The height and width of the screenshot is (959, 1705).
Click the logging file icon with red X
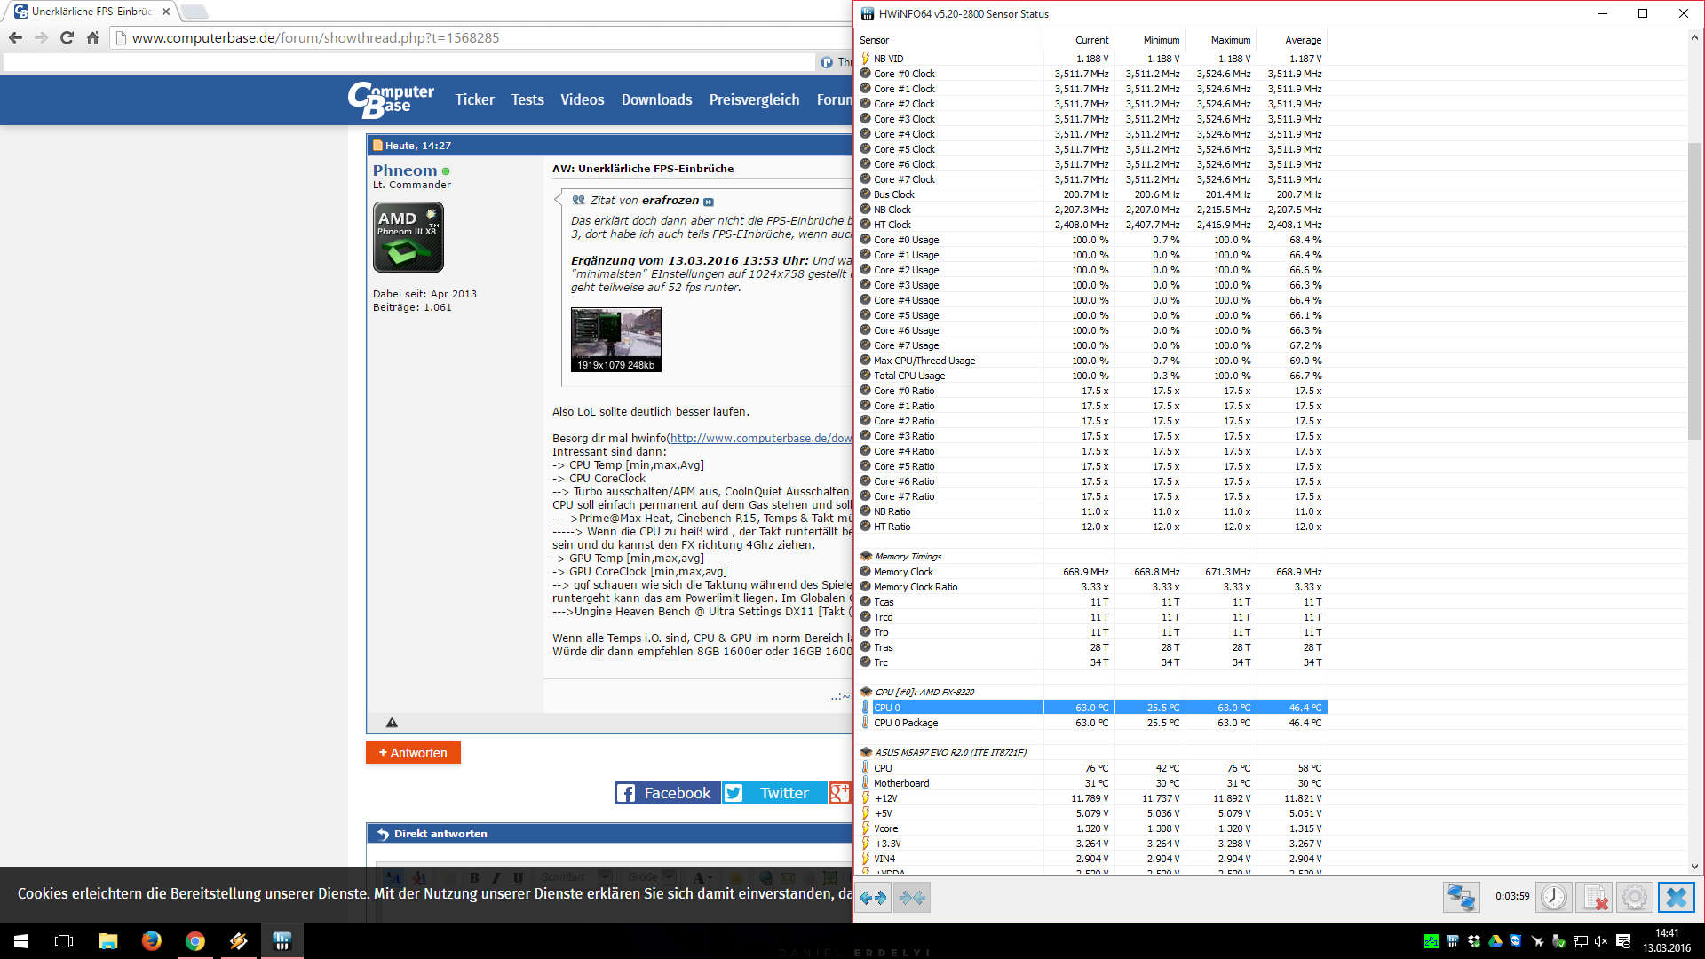[x=1594, y=898]
